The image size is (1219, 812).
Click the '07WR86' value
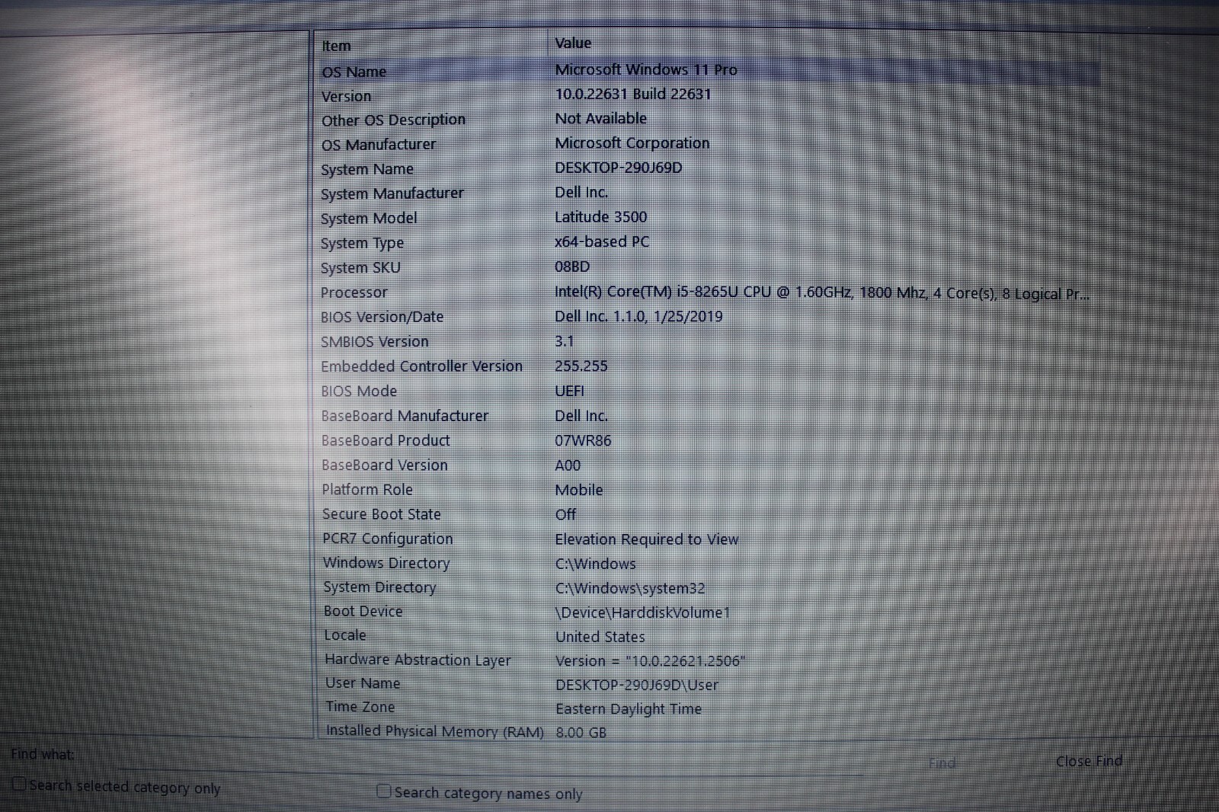(583, 440)
